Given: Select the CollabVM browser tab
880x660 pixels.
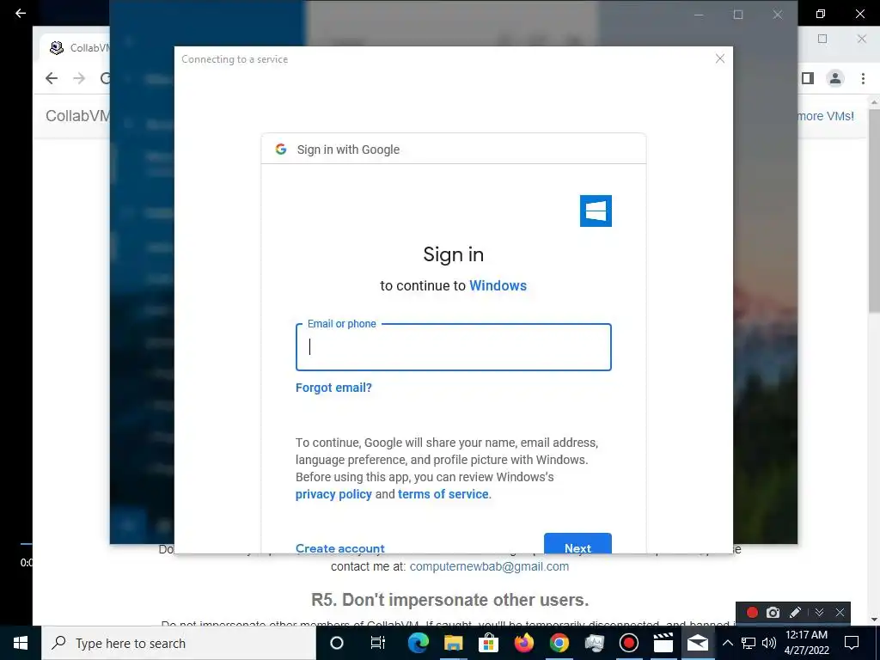Looking at the screenshot, I should 76,48.
